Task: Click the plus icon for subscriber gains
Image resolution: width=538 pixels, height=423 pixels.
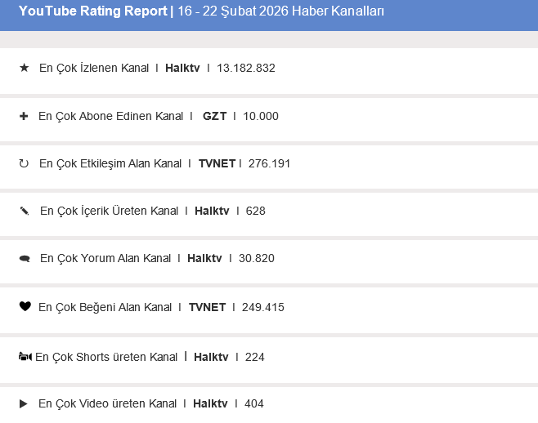Action: pyautogui.click(x=24, y=116)
